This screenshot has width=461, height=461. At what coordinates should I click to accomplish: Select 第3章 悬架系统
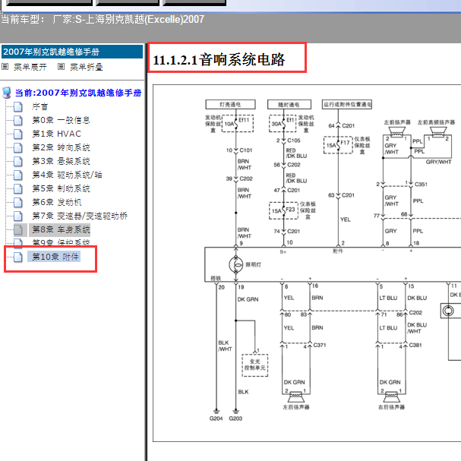tap(61, 161)
